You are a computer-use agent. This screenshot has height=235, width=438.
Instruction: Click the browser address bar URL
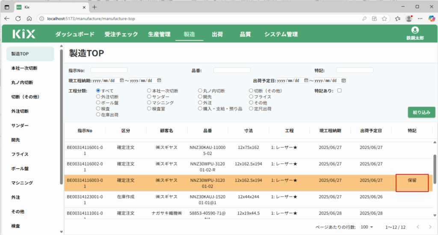click(x=91, y=19)
